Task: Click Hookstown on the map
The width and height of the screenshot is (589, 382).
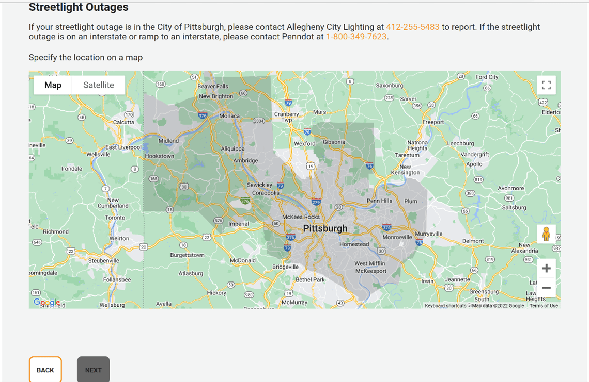Action: coord(160,156)
